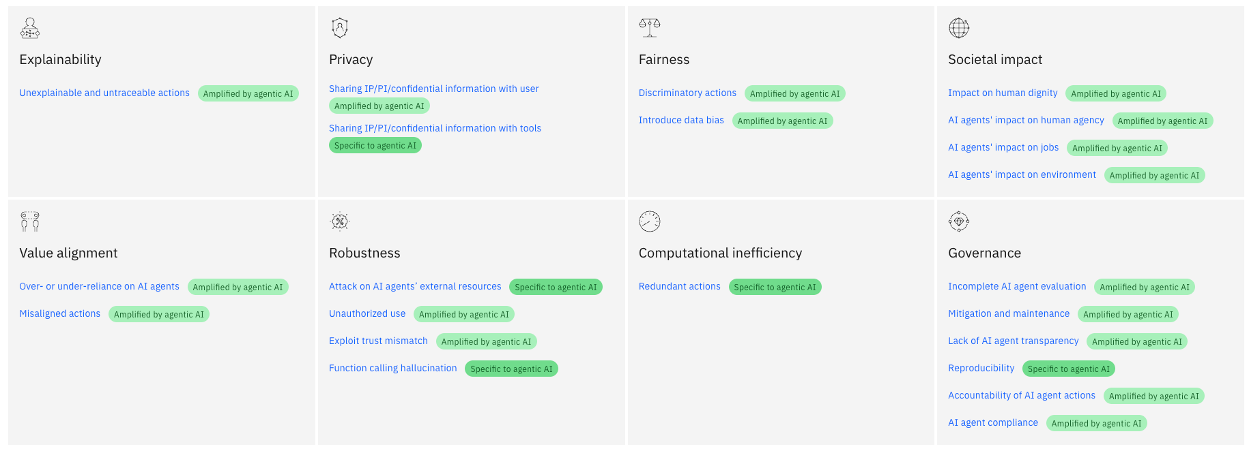Open AI agent compliance link
The width and height of the screenshot is (1249, 451).
tap(992, 423)
